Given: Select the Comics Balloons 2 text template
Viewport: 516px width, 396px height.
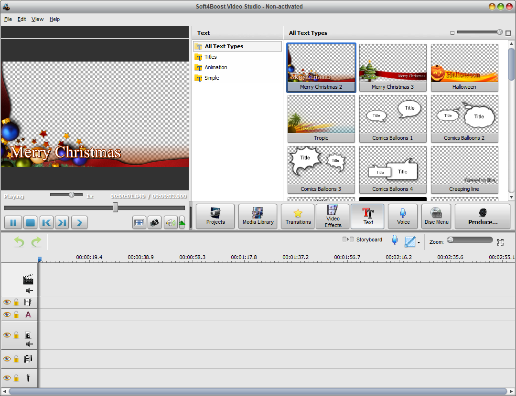Looking at the screenshot, I should pos(464,117).
